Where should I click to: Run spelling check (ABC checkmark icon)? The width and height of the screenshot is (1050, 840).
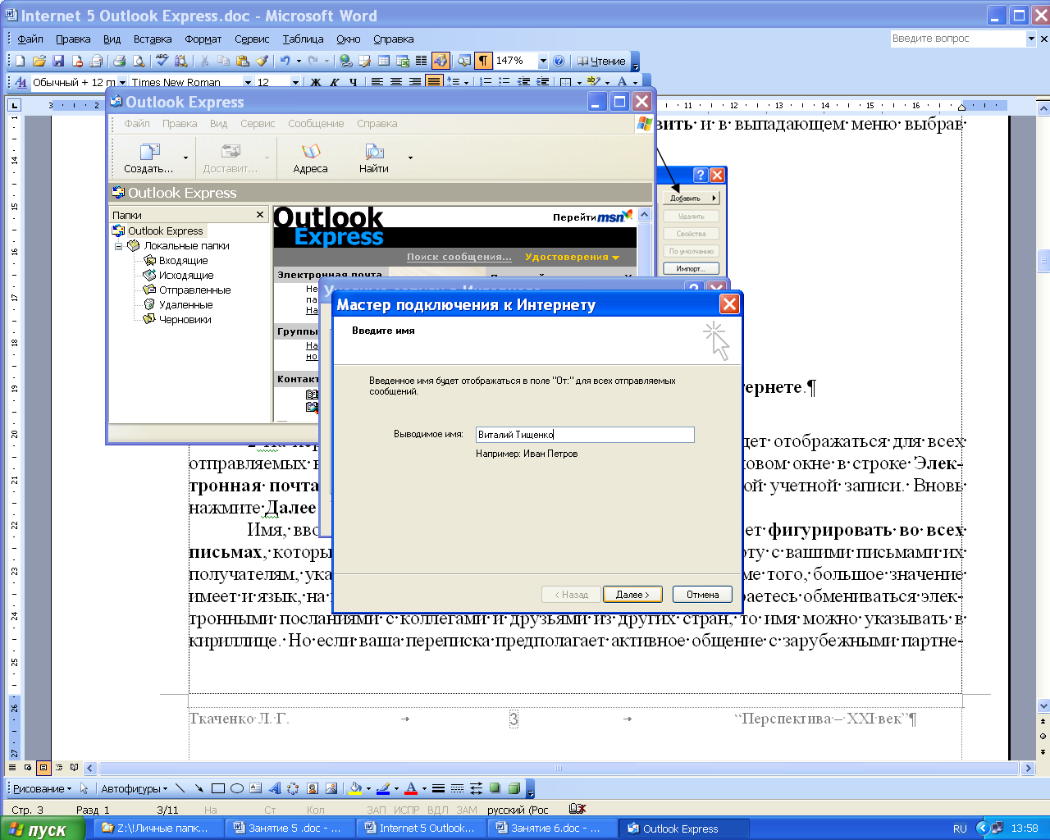162,61
